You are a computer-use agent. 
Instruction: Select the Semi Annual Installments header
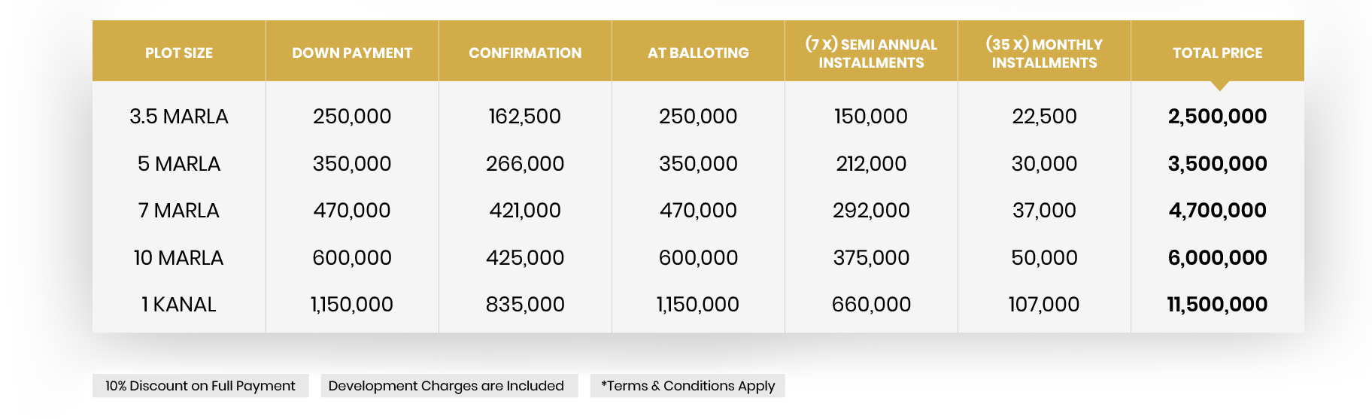871,53
